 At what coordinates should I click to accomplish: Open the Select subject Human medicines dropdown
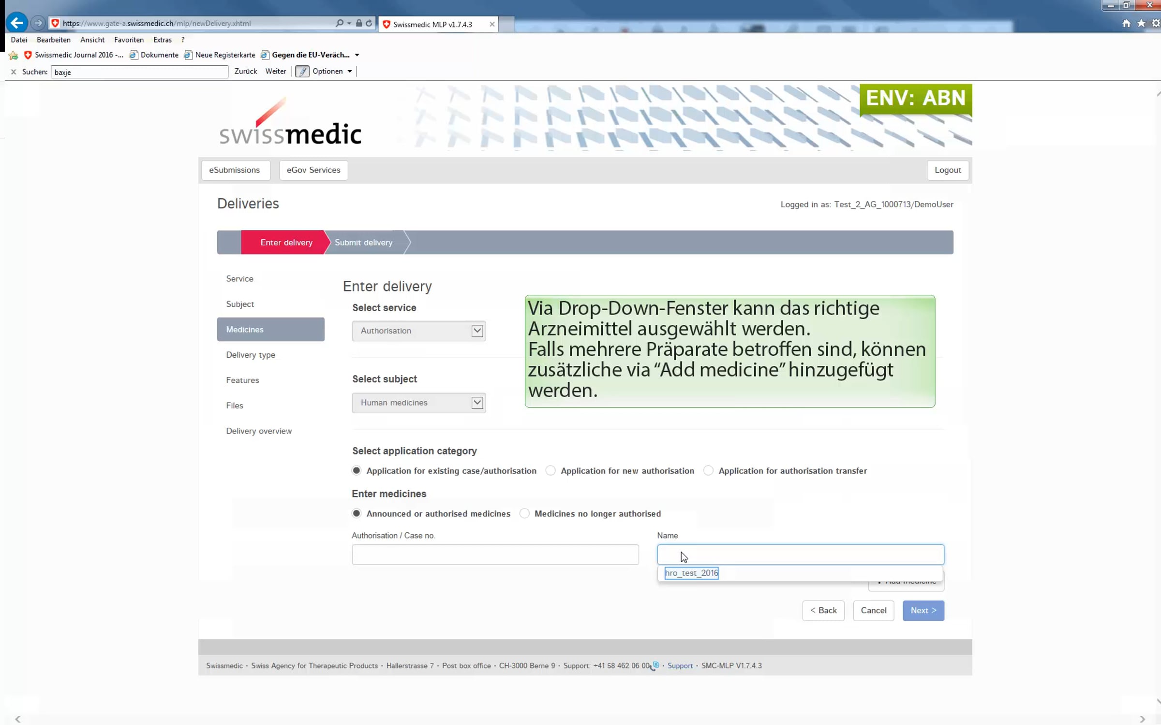click(419, 403)
